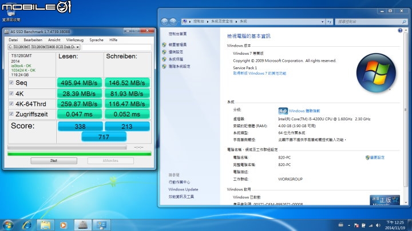Click the gray test progress bar
Image resolution: width=412 pixels, height=231 pixels.
point(67,148)
